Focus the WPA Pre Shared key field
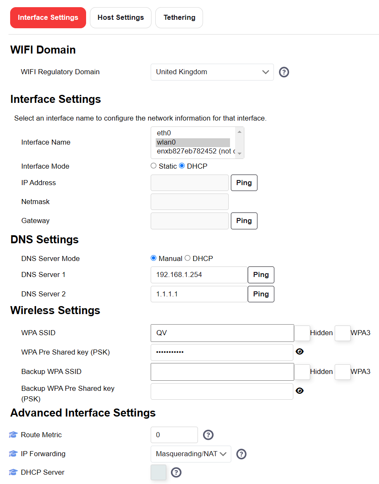Screen dimensions: 379x484 coord(222,352)
